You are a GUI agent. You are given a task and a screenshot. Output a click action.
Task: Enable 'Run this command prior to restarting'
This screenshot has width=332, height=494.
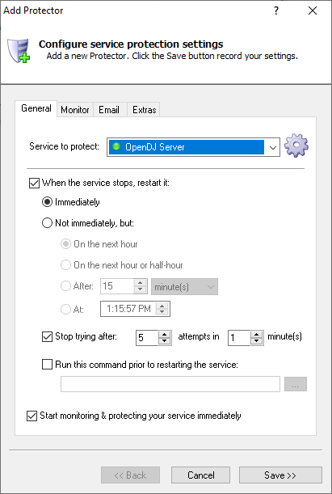[x=47, y=365]
